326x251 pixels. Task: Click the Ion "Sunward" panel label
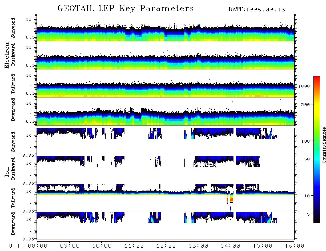coord(13,142)
